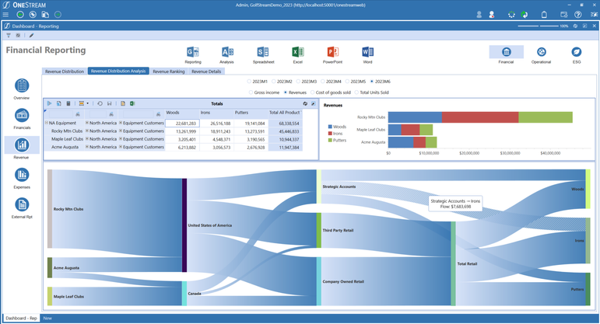Viewport: 600px width, 324px height.
Task: Choose the Gross income radio option
Action: 251,92
